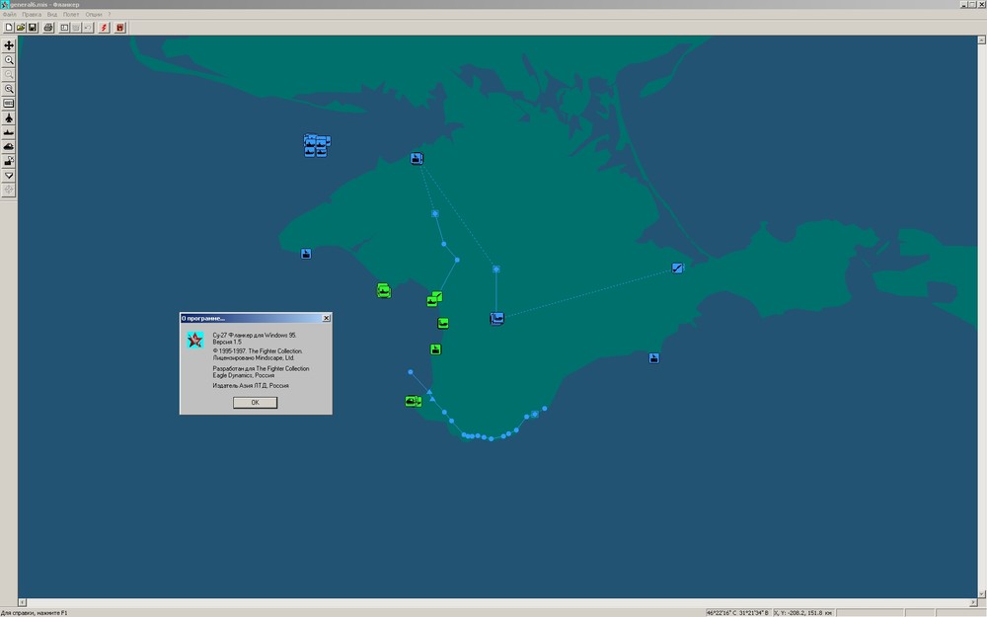Select square waypoint above central blue unit
The height and width of the screenshot is (617, 987).
coord(496,269)
